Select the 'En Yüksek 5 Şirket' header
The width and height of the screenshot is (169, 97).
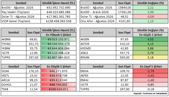coord(58,35)
